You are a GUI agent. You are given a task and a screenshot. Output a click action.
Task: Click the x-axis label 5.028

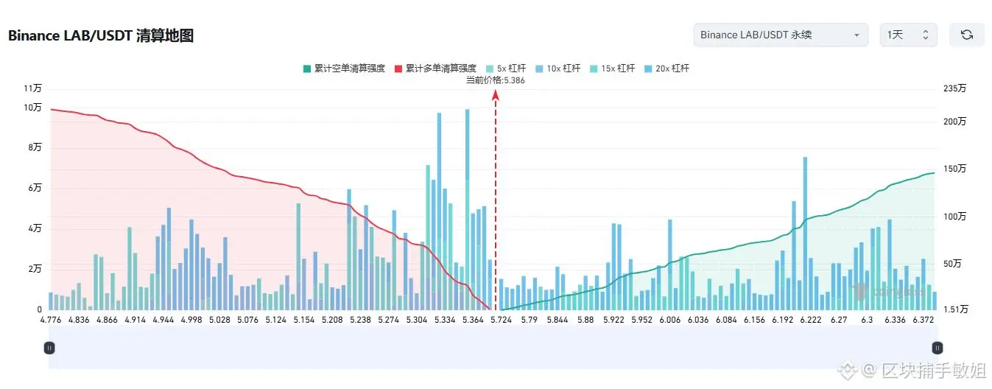[x=219, y=320]
